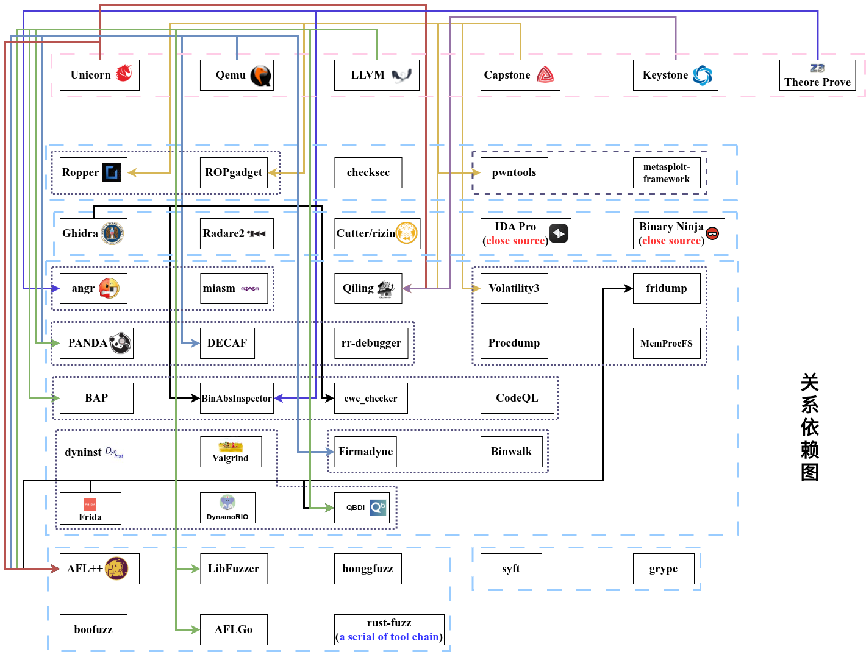The image size is (866, 652).
Task: Select the angr emoji face icon
Action: [x=109, y=288]
